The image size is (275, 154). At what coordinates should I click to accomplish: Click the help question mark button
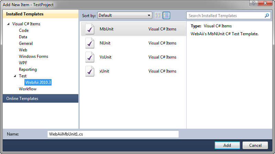click(254, 3)
